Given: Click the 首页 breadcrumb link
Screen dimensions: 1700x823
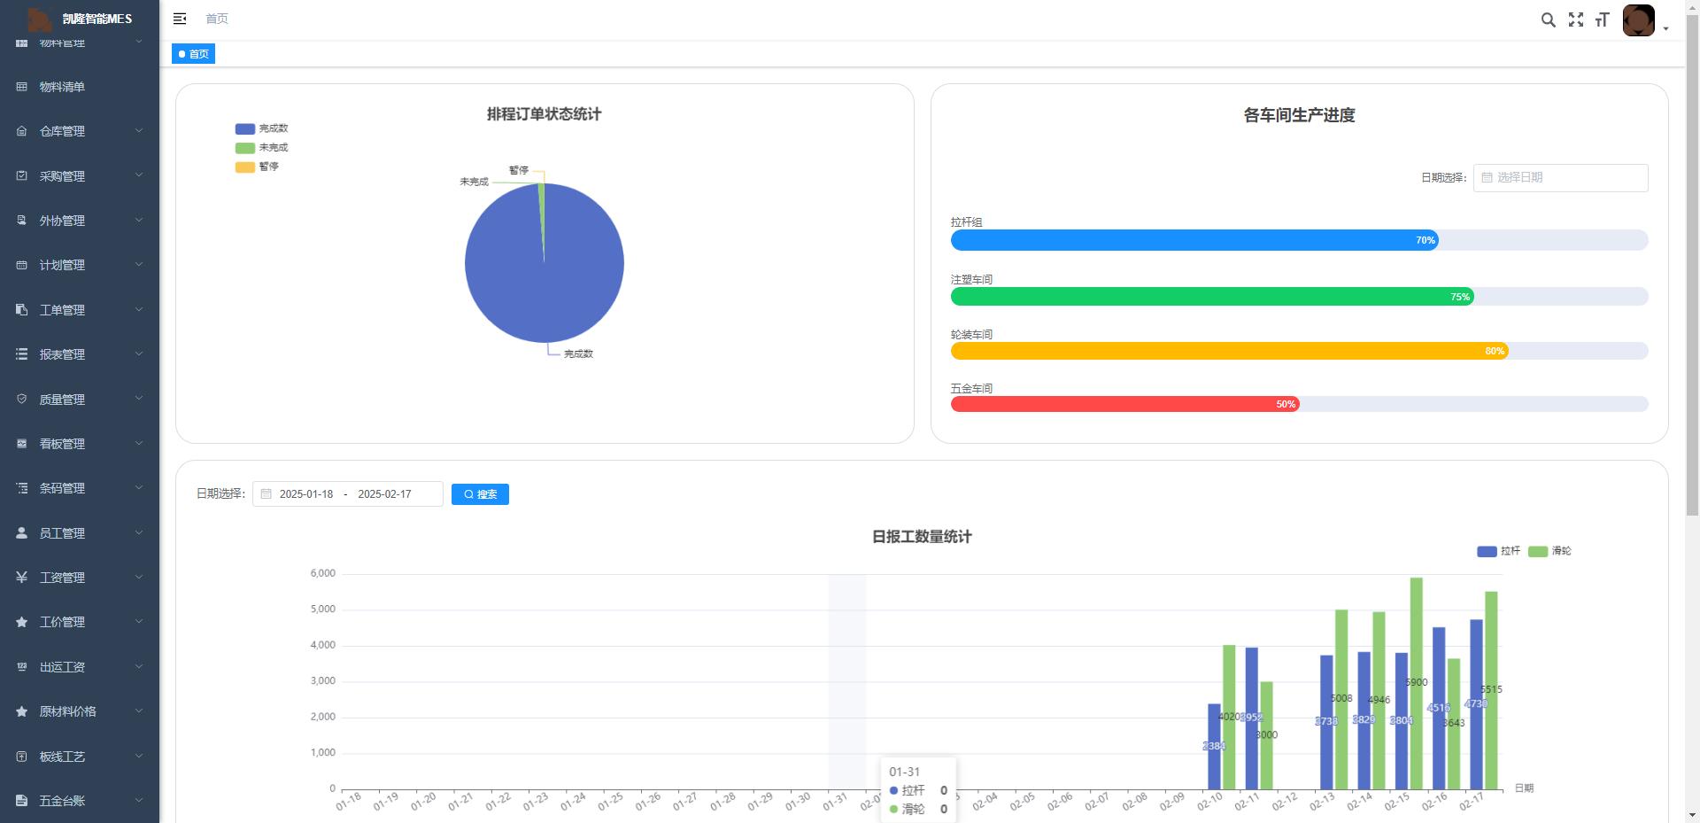Looking at the screenshot, I should point(217,19).
